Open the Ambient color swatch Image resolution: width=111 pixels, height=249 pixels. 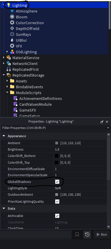coord(57,143)
